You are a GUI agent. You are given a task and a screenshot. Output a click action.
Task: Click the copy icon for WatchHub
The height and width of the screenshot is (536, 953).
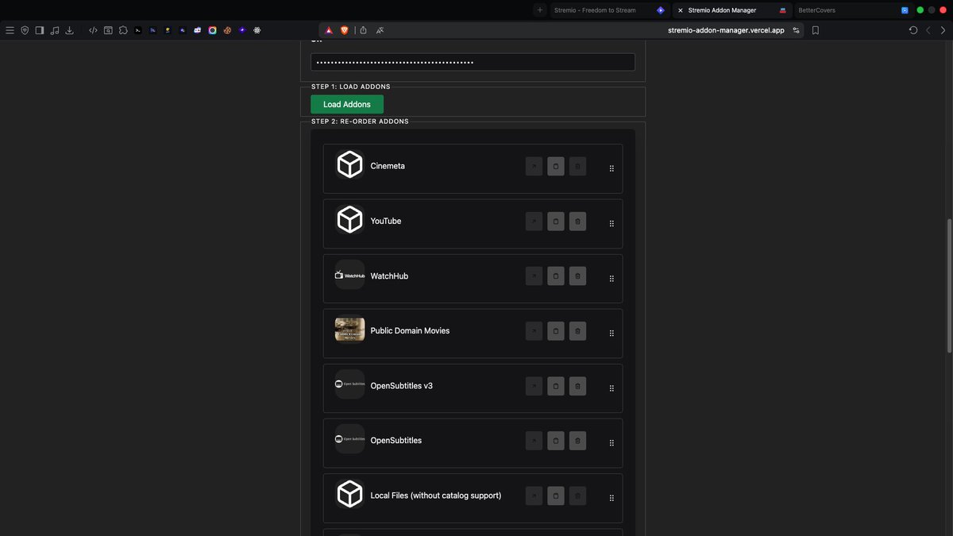[x=556, y=276]
